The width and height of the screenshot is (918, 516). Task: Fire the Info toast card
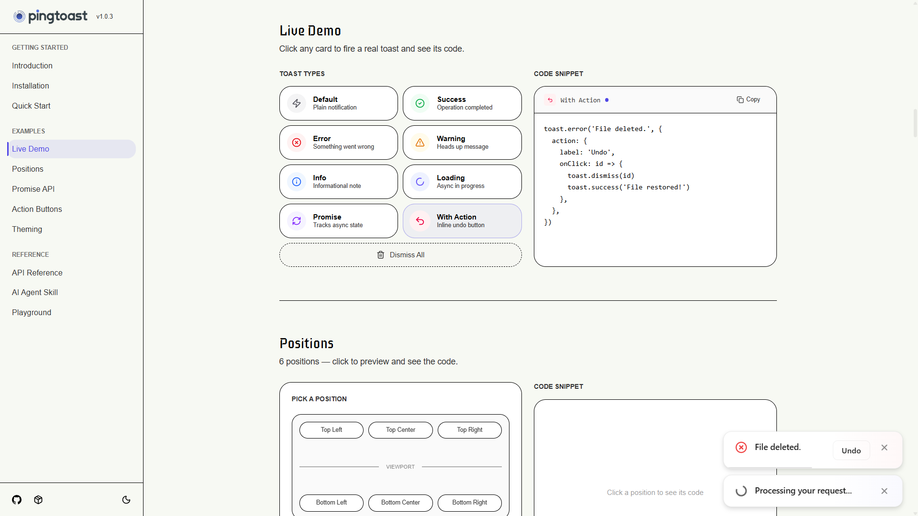click(339, 182)
